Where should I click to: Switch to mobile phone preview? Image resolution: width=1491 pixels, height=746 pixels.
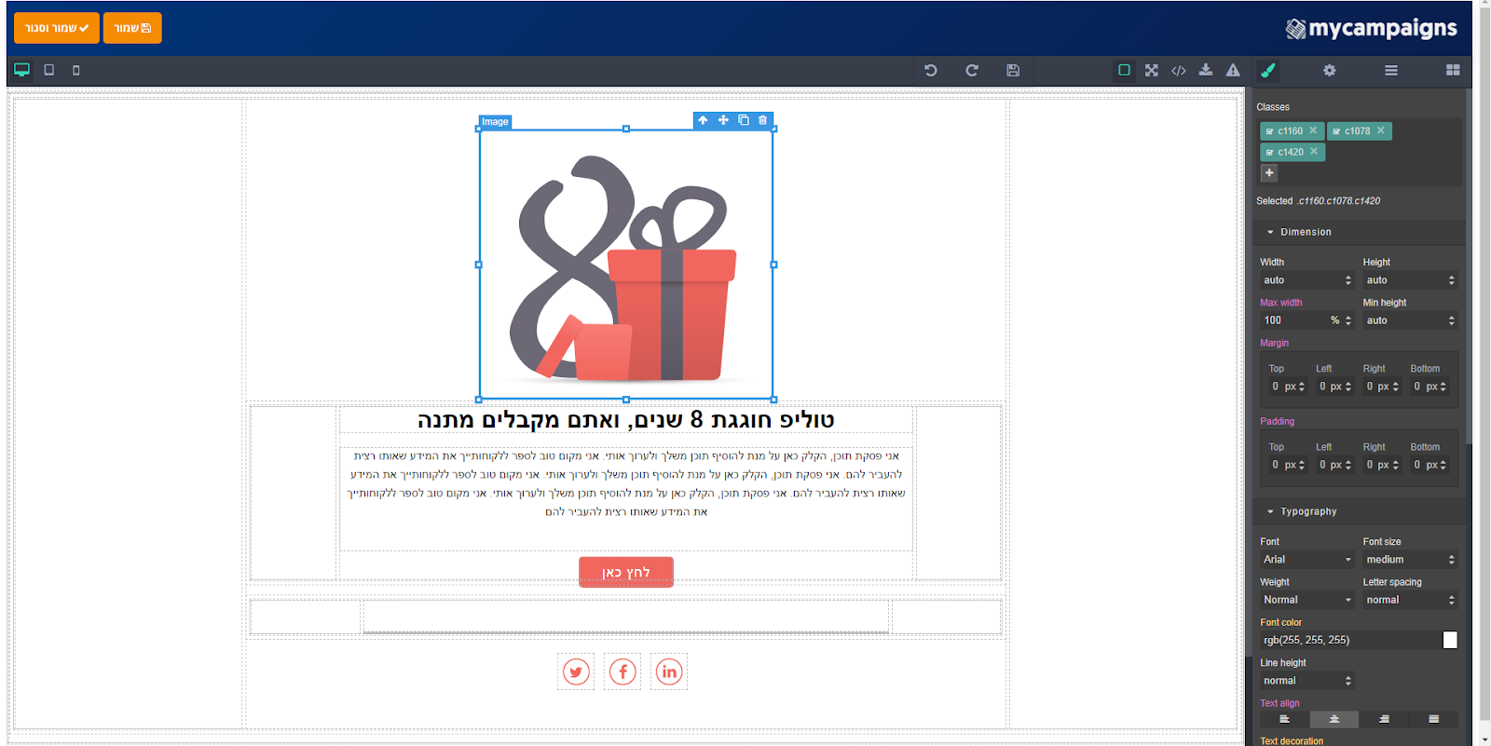[x=76, y=70]
